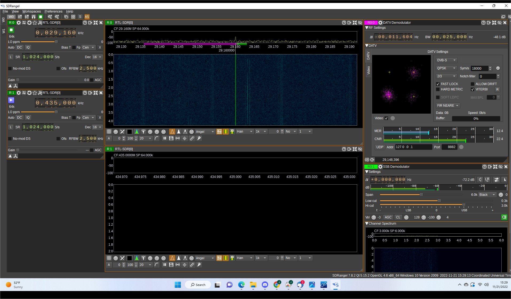The height and width of the screenshot is (299, 511).
Task: Open the Workspaces menu
Action: pos(32,11)
